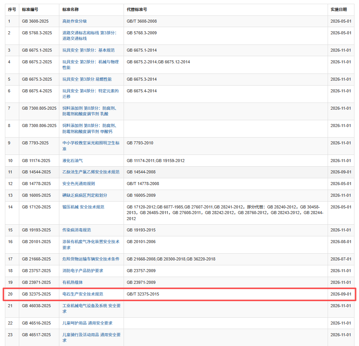Open 道路交通标志和标线 第3部分 link

(89, 33)
